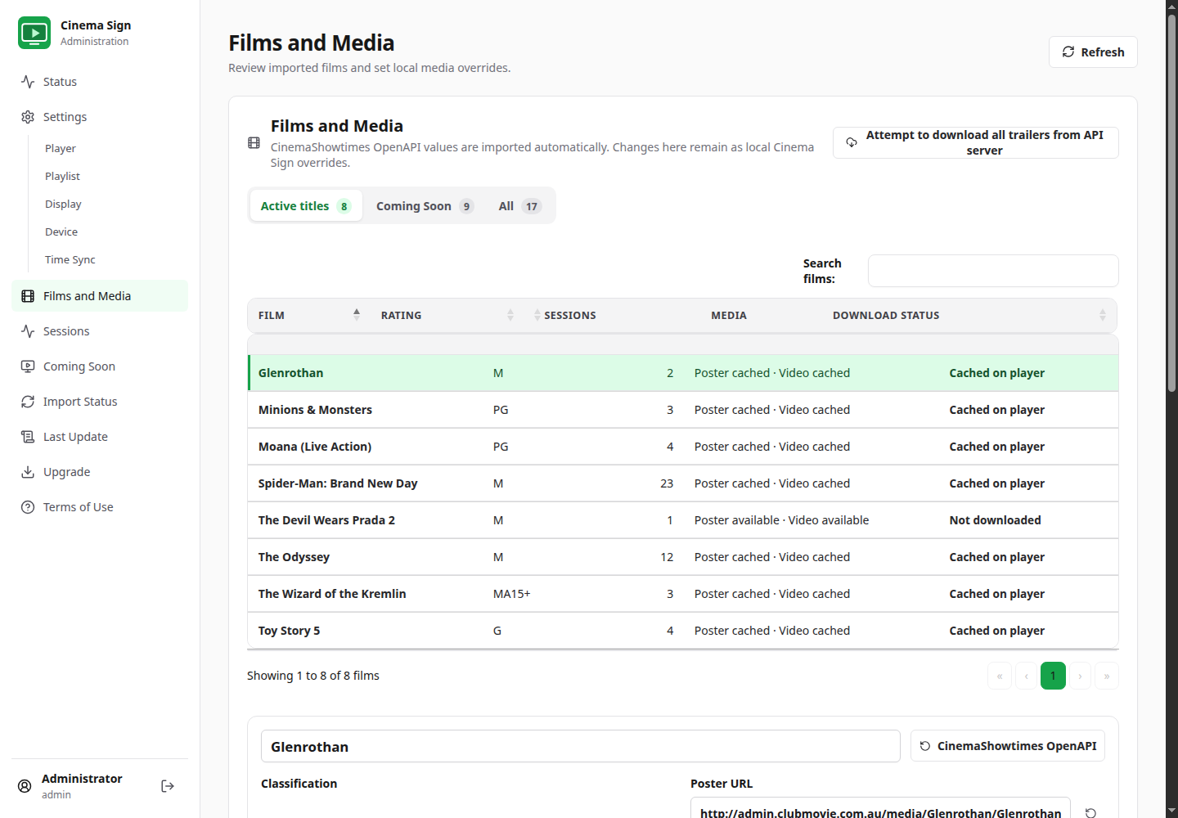Screen dimensions: 1178x818
Task: Go to last page pagination button
Action: tap(1107, 676)
